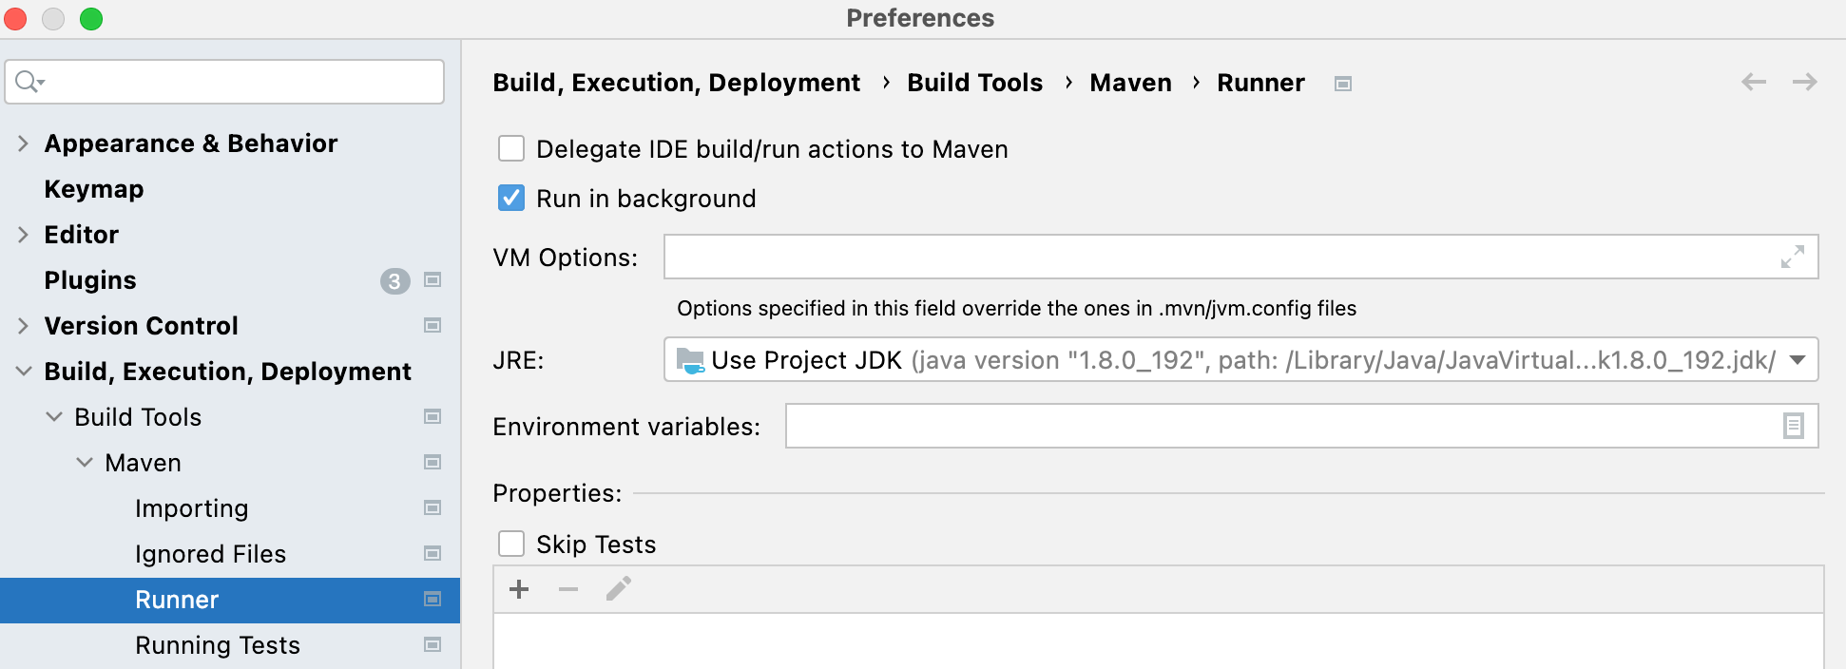1846x669 pixels.
Task: Open the Plugins settings page
Action: coord(90,280)
